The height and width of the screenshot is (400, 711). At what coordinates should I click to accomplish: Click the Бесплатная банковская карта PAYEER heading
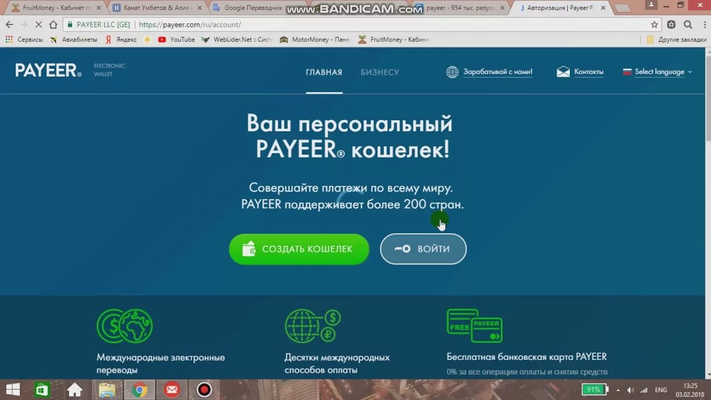tap(527, 357)
